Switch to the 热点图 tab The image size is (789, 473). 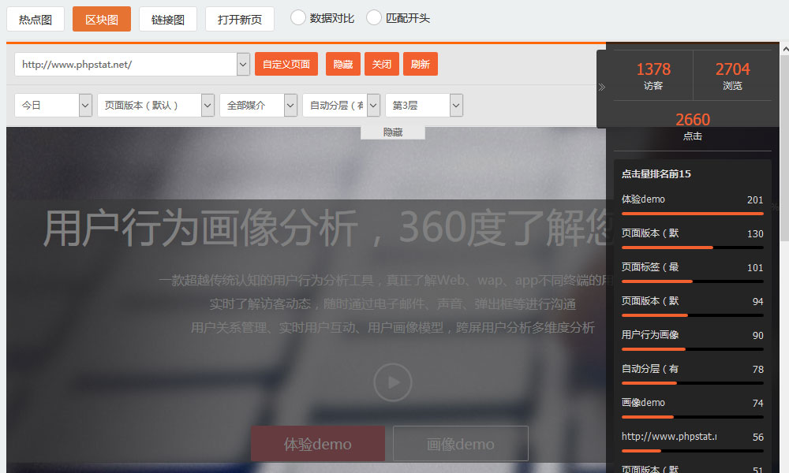(x=36, y=19)
